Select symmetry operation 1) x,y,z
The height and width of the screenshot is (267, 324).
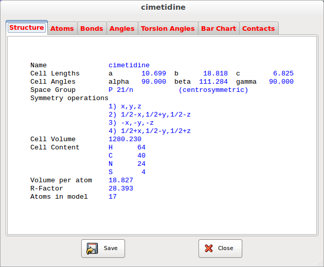(x=125, y=106)
